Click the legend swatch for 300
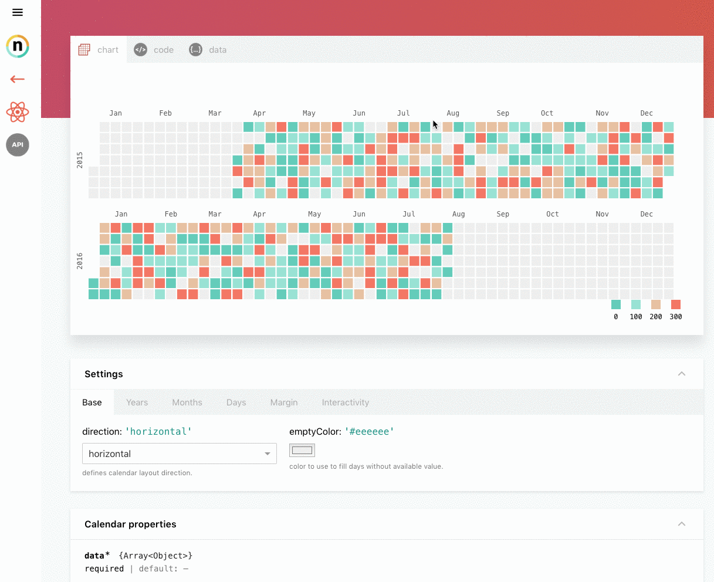This screenshot has width=714, height=582. coord(676,304)
